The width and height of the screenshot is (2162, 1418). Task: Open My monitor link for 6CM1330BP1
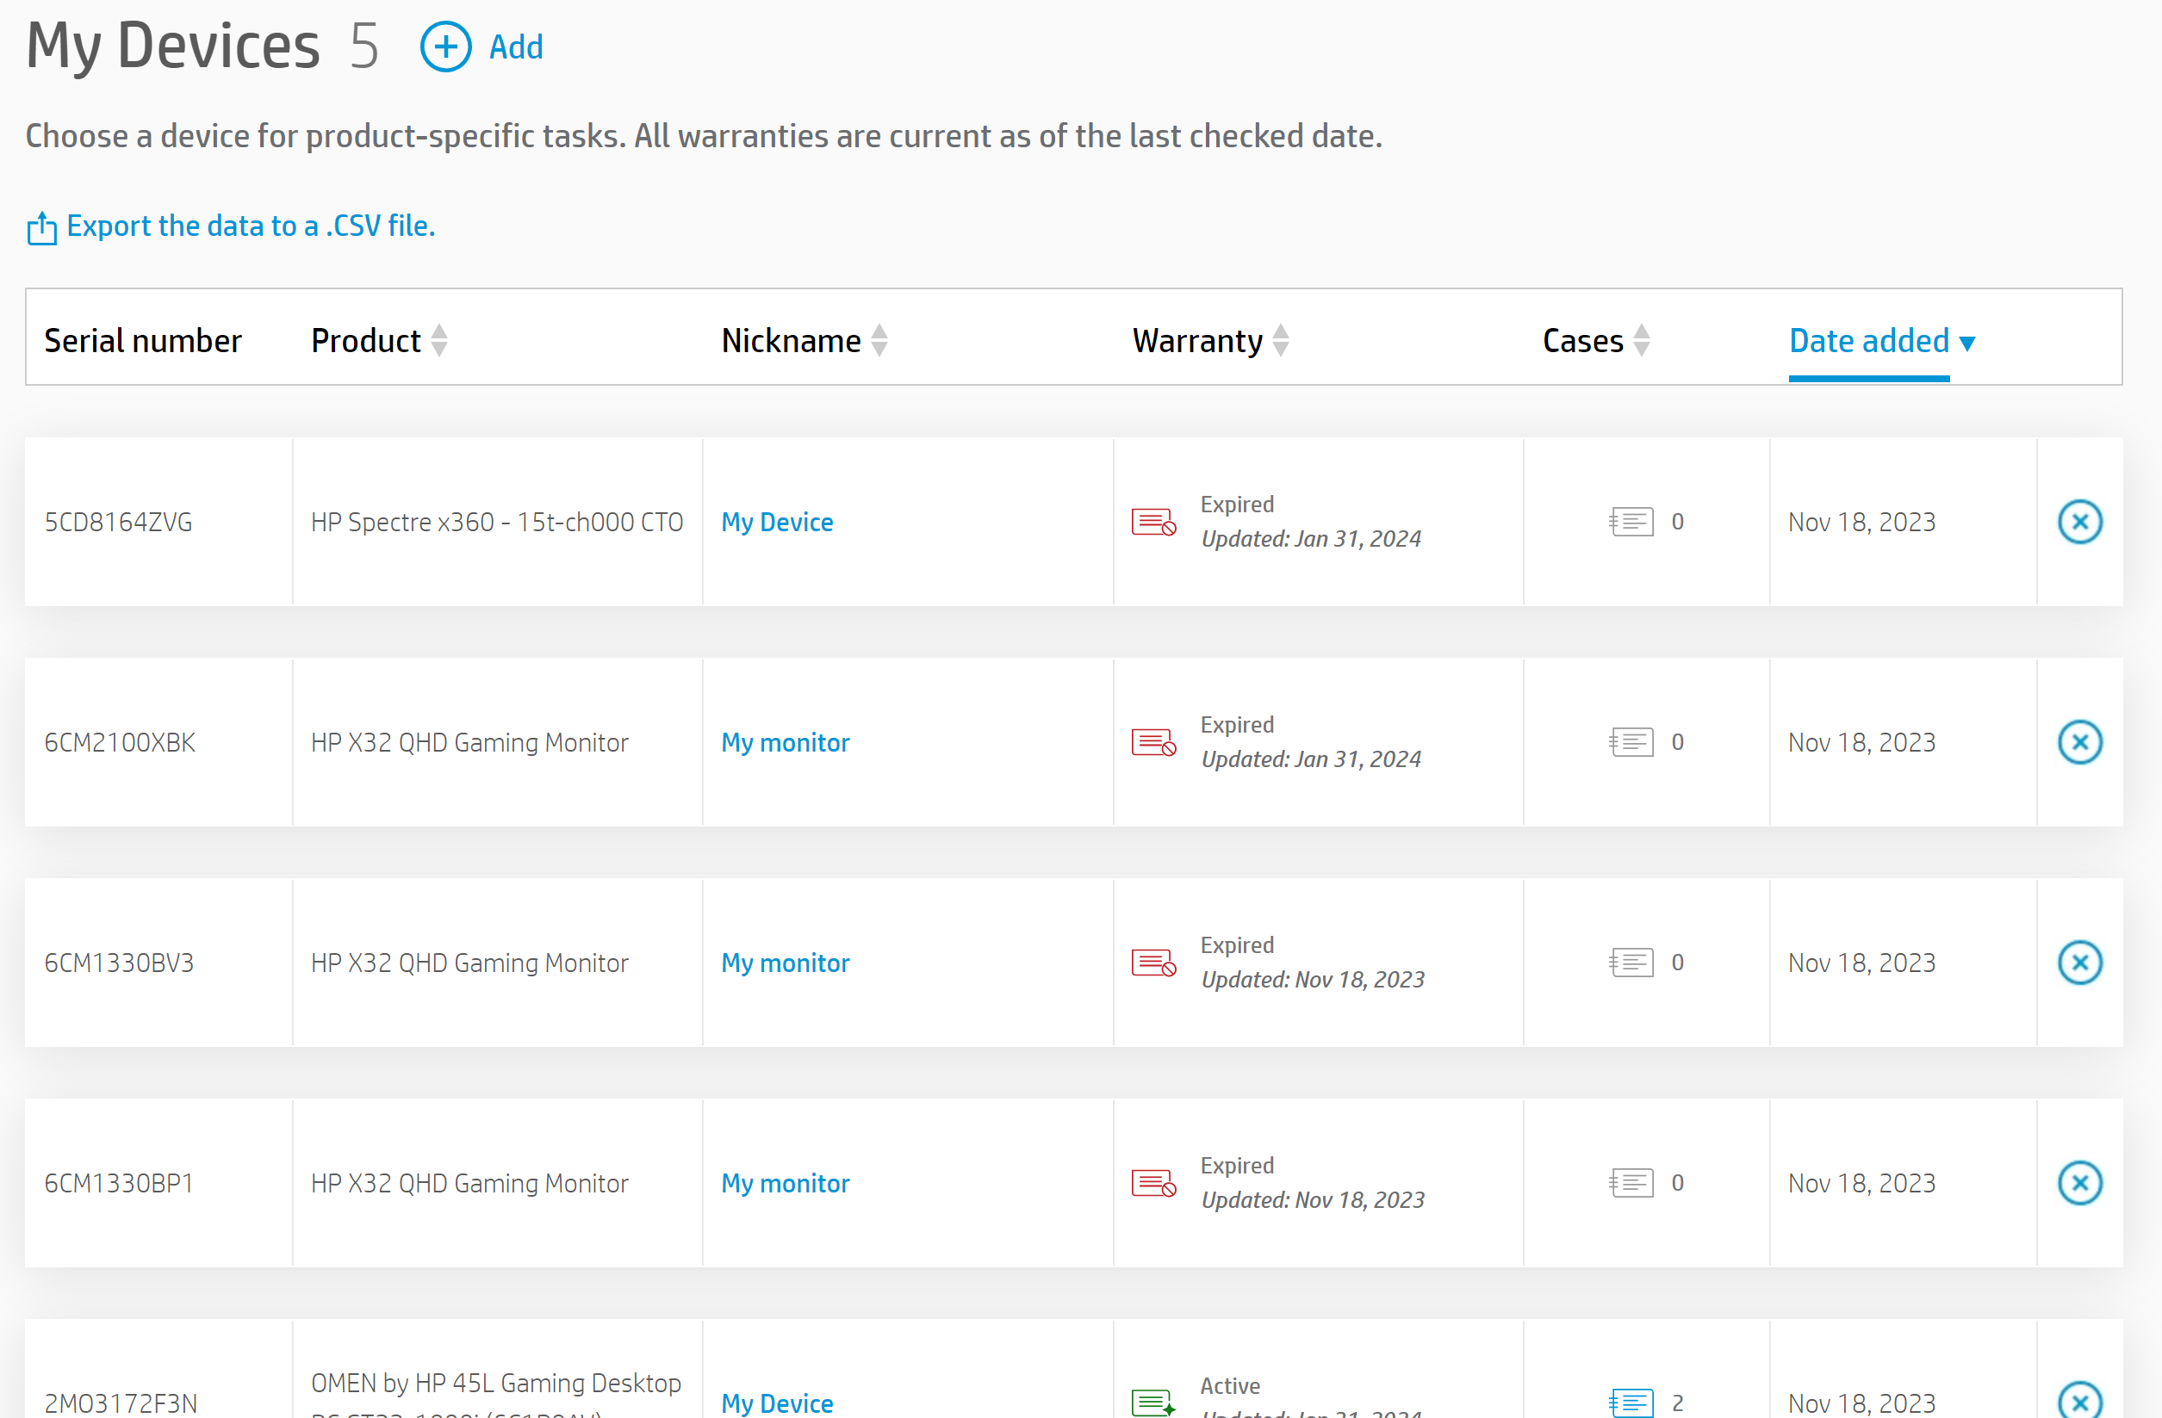click(786, 1183)
